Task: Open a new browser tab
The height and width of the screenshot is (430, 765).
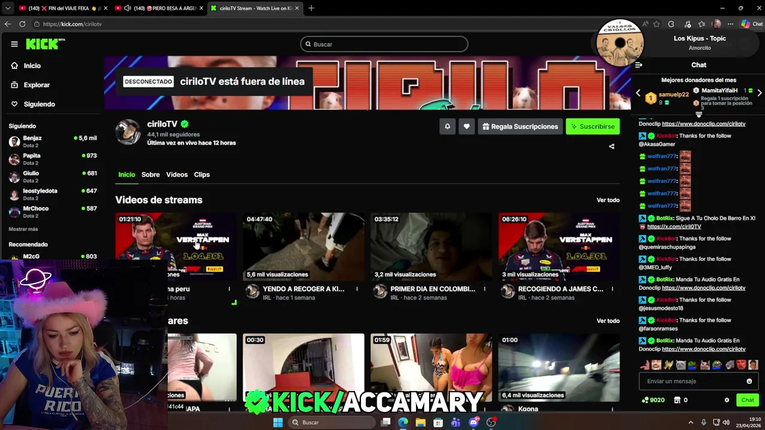Action: pos(311,8)
